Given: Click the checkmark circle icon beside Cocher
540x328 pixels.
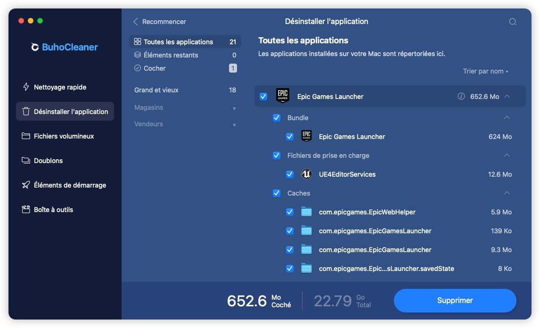Looking at the screenshot, I should (x=138, y=68).
